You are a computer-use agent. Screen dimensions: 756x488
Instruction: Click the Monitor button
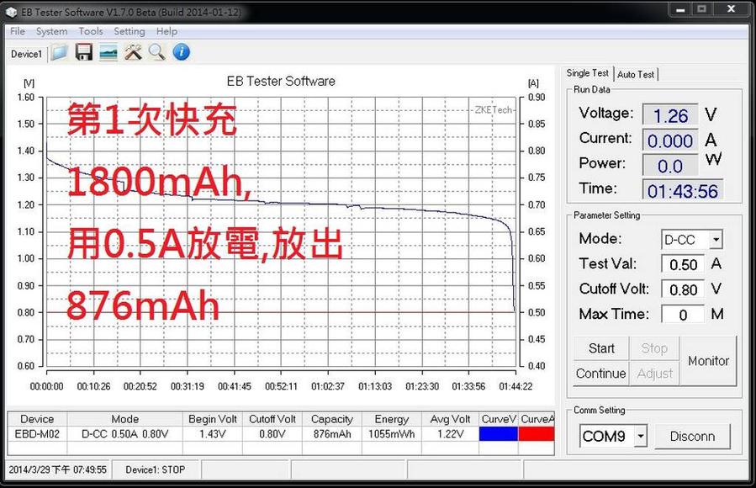pos(708,361)
